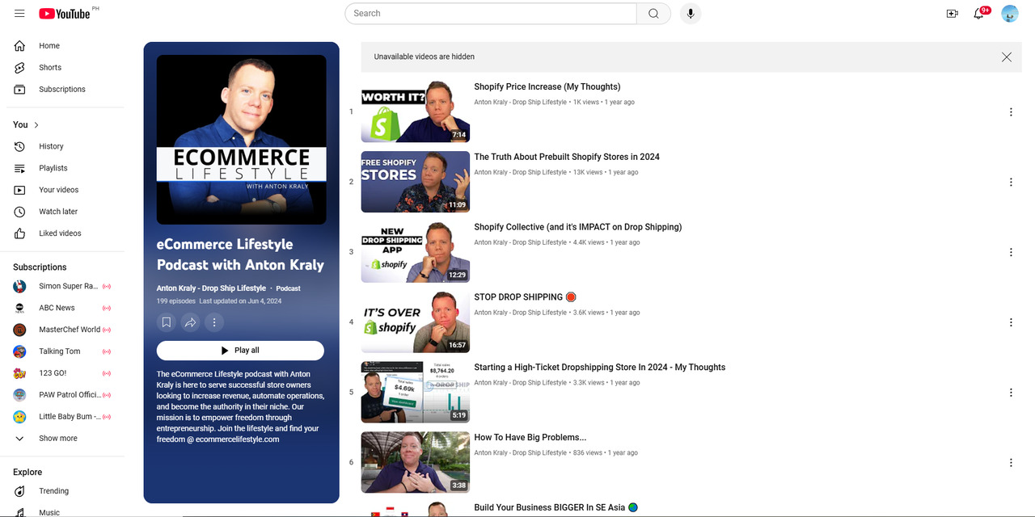This screenshot has width=1035, height=517.
Task: Play Shopify Collective video thumbnail
Action: pyautogui.click(x=415, y=252)
